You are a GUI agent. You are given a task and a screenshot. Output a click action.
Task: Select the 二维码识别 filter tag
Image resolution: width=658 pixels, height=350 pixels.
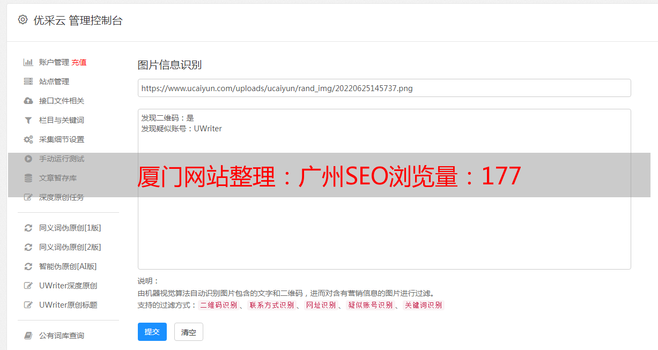[x=218, y=305]
